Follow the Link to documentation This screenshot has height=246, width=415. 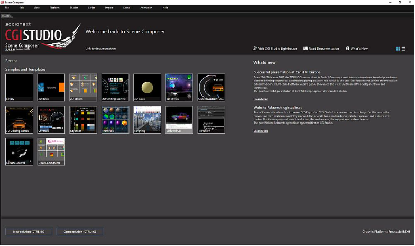[100, 49]
